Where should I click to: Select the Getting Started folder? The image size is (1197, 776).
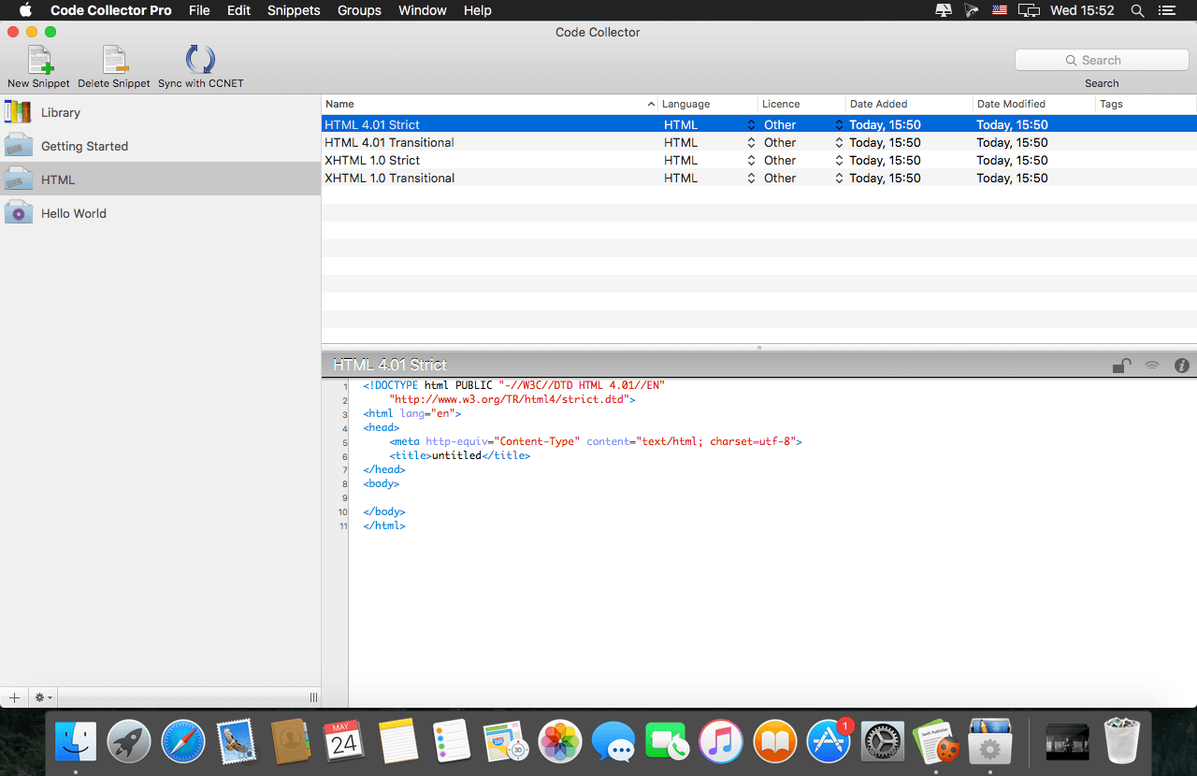pyautogui.click(x=160, y=146)
